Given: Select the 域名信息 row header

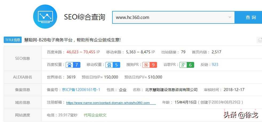Looking at the screenshot, I should point(22,103).
